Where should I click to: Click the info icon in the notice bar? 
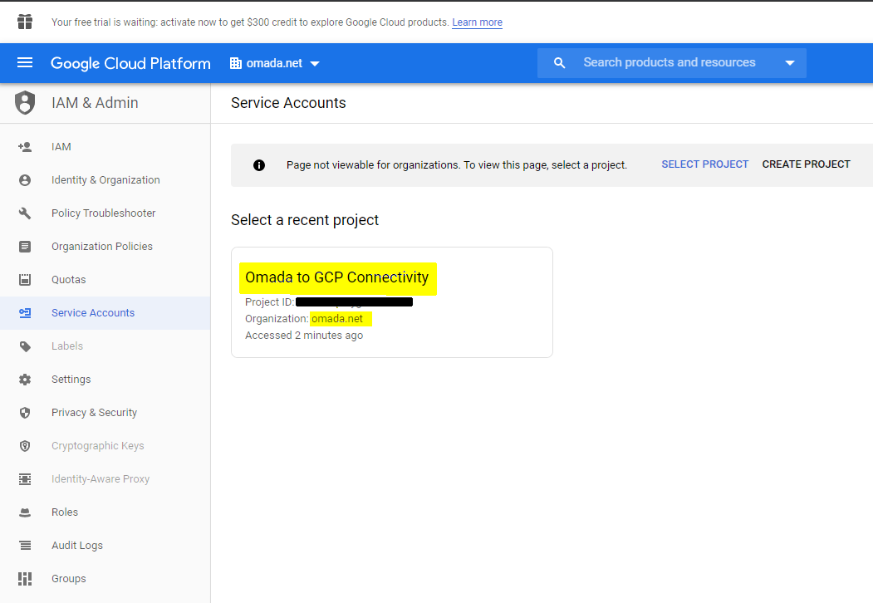[259, 165]
